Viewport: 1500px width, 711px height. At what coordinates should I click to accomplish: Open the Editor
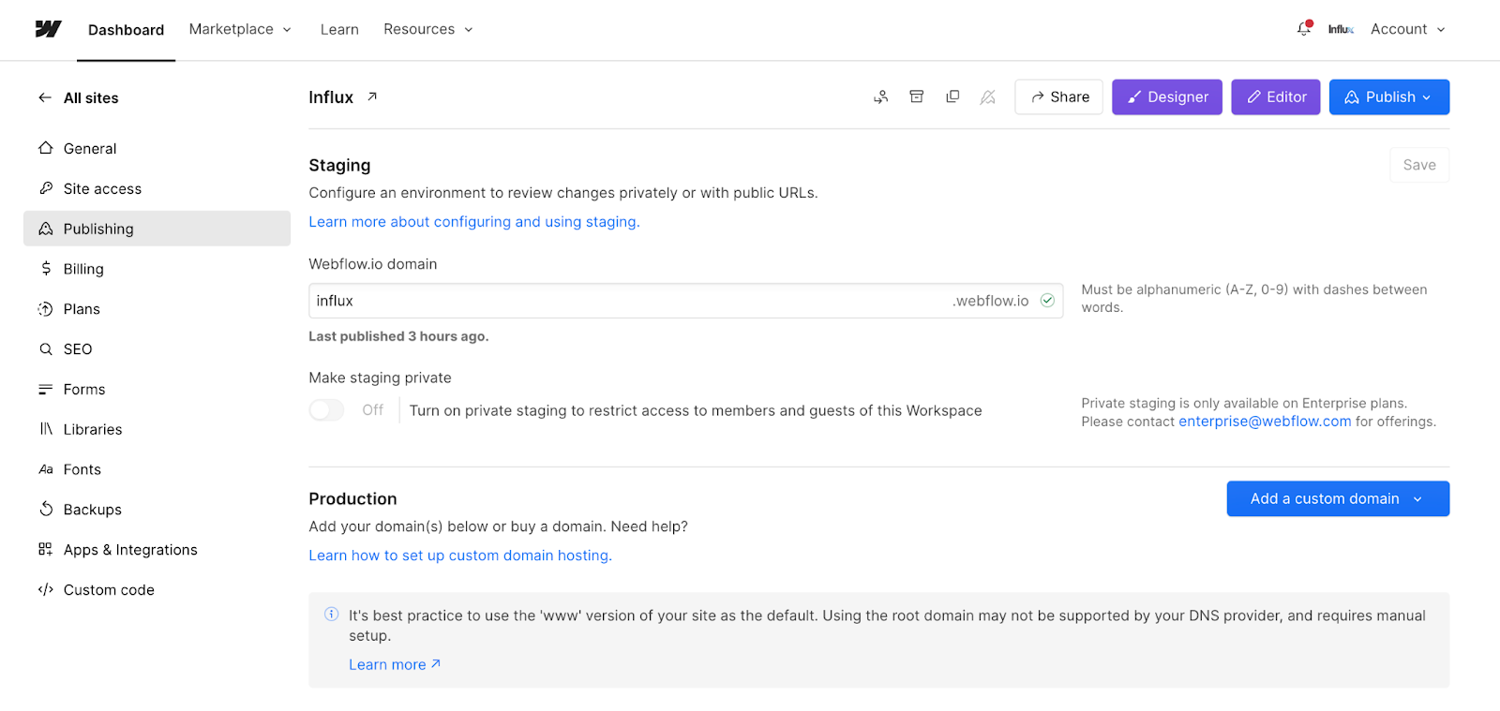(1276, 96)
